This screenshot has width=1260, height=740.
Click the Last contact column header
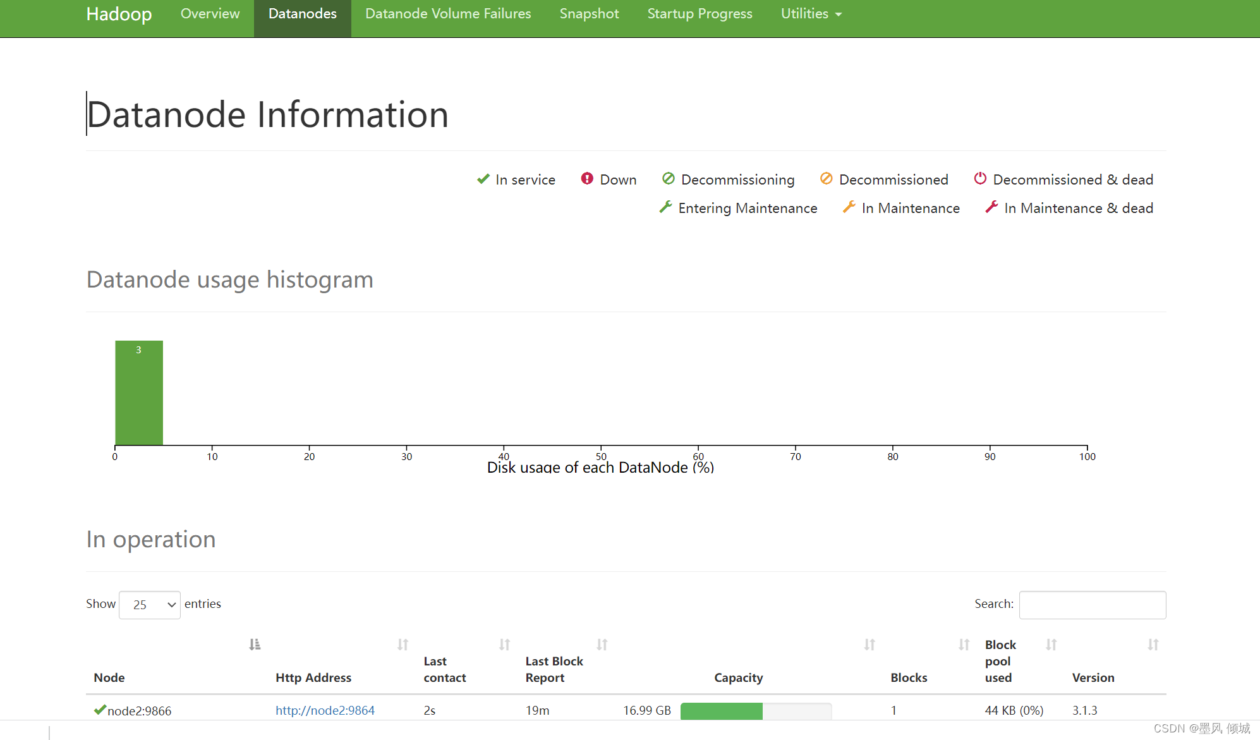coord(445,669)
